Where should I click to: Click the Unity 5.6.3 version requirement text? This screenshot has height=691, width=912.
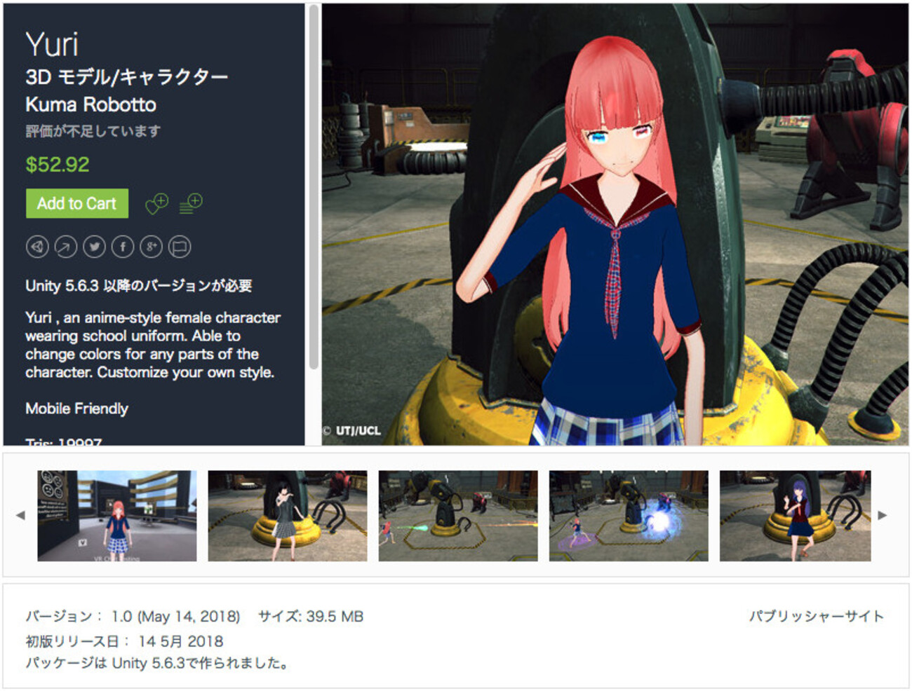139,286
